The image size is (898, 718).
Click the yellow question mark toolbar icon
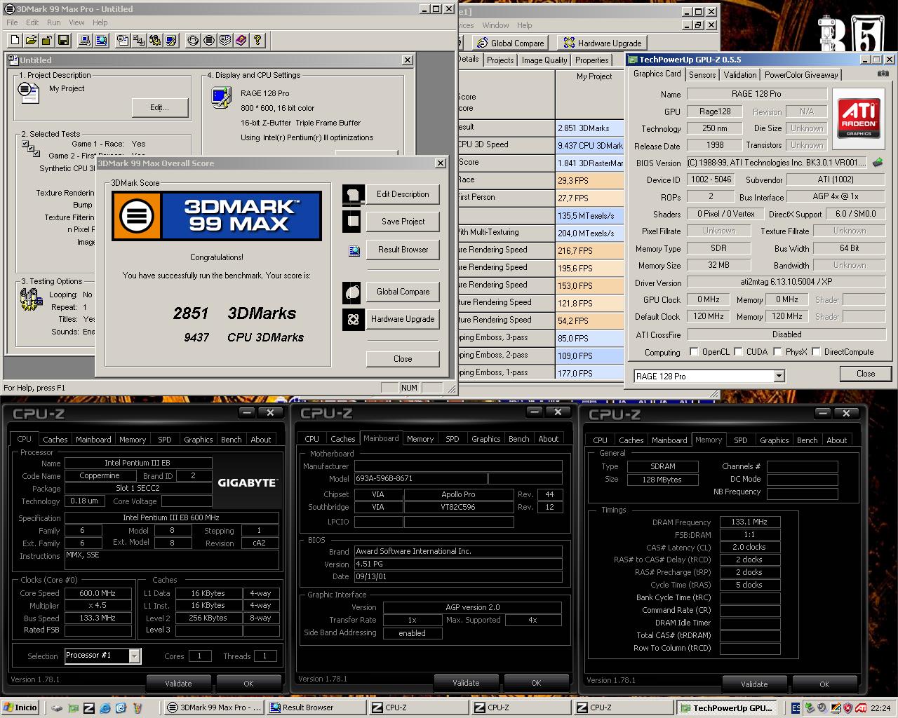click(x=257, y=40)
